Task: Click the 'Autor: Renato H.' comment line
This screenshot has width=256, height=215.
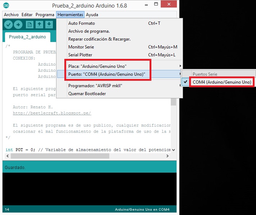Action: click(33, 107)
